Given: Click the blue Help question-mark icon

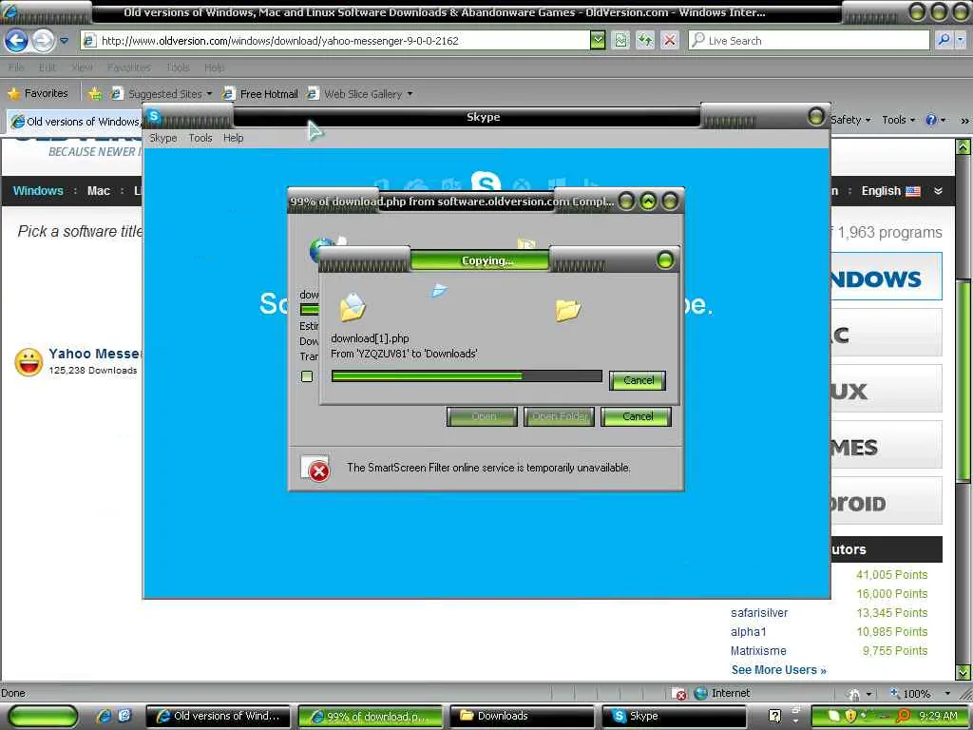Looking at the screenshot, I should click(x=931, y=120).
